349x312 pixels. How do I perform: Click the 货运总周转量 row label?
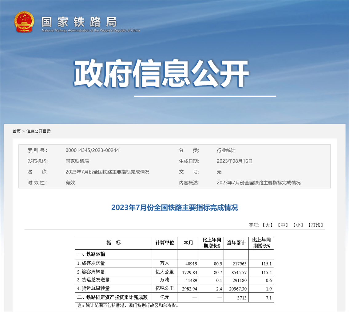[x=93, y=288]
